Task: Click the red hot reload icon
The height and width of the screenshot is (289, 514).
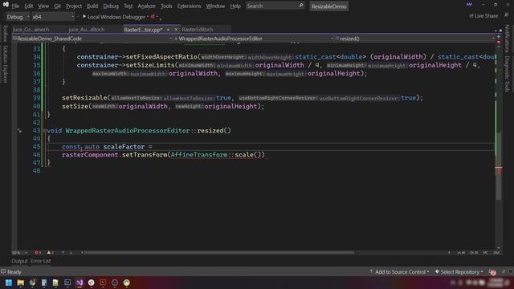Action: click(153, 17)
